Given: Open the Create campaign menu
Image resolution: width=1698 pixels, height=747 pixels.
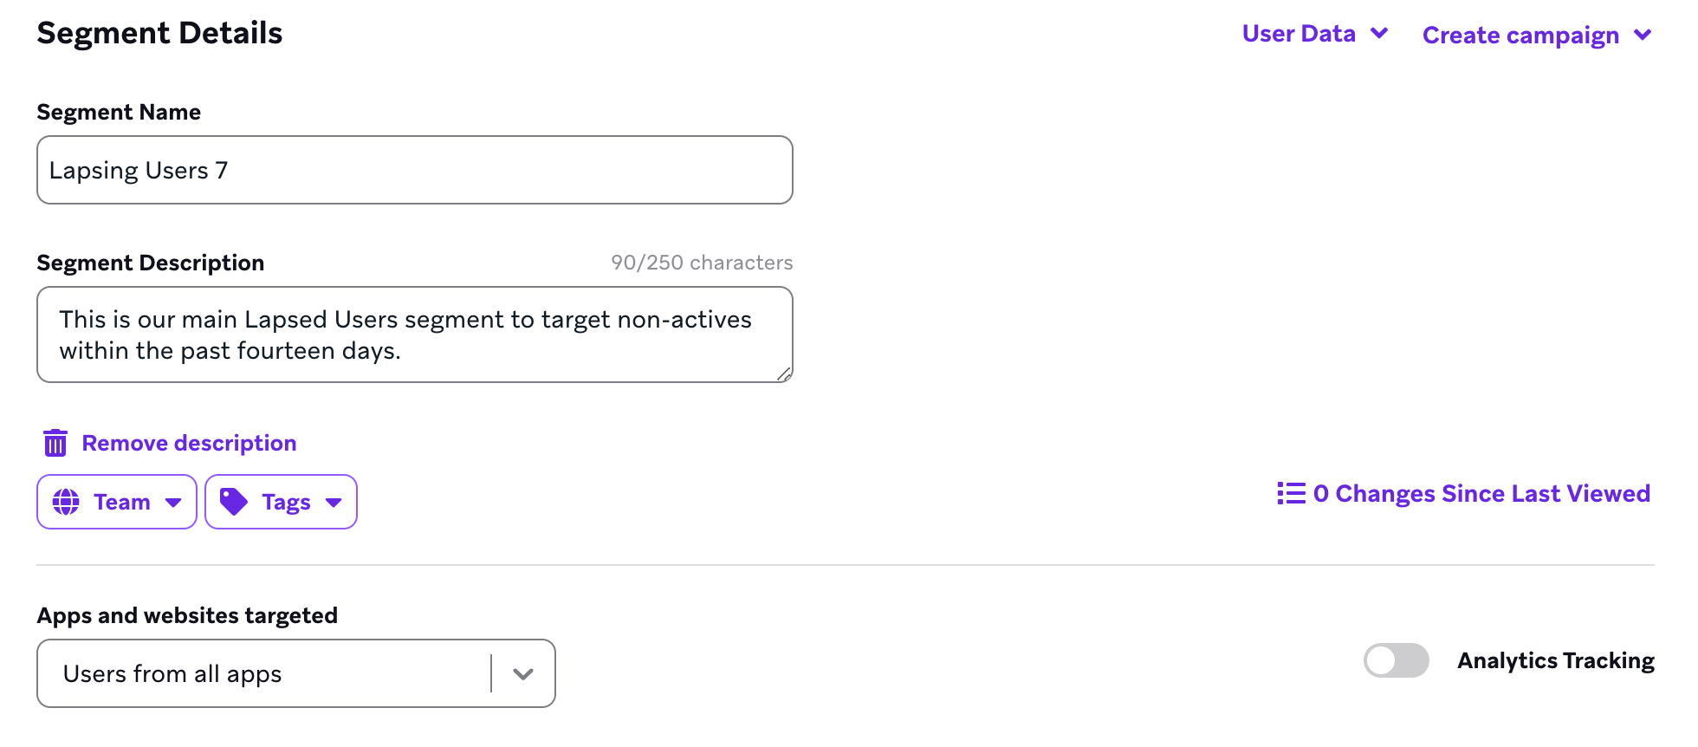Looking at the screenshot, I should (1520, 36).
